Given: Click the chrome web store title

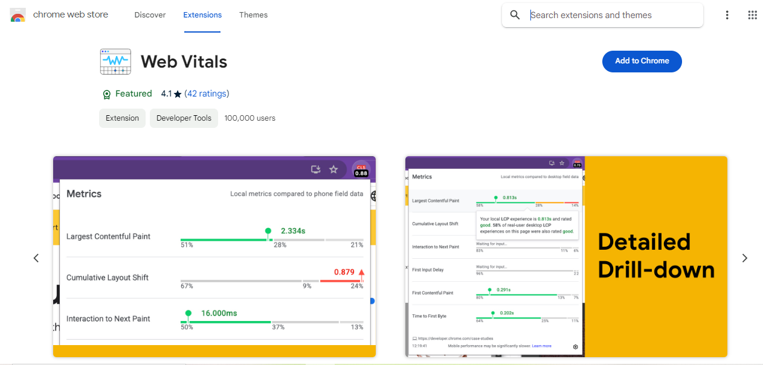Looking at the screenshot, I should [71, 14].
